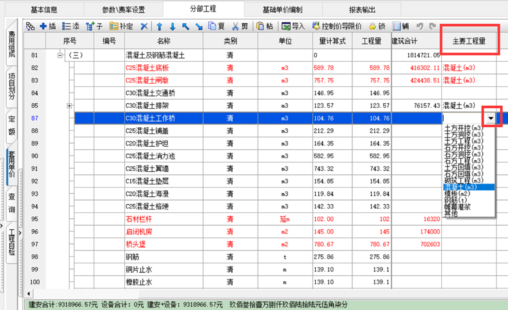Click the undo arrow icon
This screenshot has height=310, width=508.
click(x=420, y=26)
